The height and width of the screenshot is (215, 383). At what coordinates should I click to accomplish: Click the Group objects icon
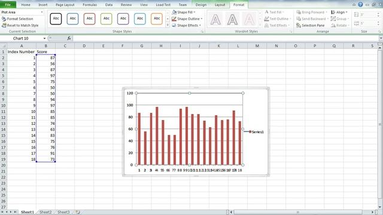tap(333, 19)
